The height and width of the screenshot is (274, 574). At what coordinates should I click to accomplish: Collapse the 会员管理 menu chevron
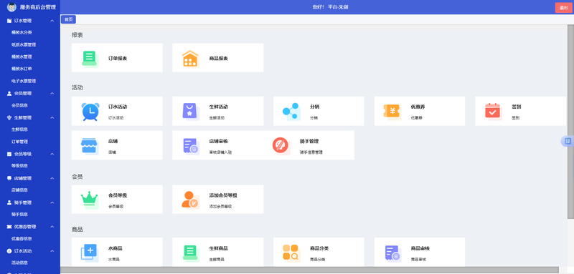(x=52, y=94)
